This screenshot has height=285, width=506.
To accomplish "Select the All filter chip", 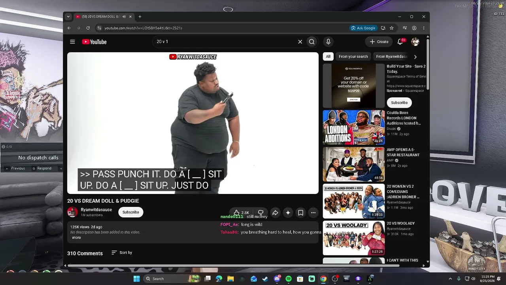I will 328,57.
